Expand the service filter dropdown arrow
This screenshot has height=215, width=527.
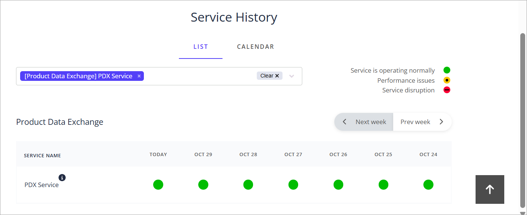tap(292, 76)
